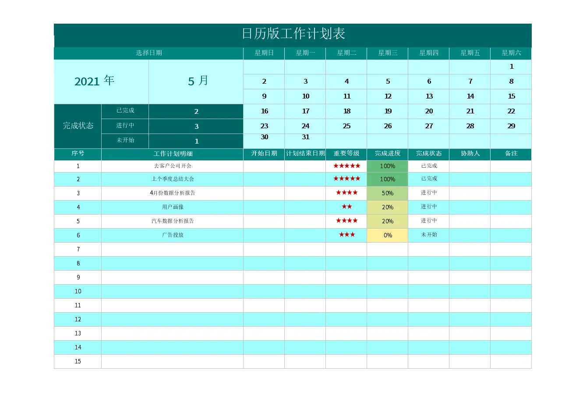Click the four-star rating for 汽车数据分析报告
Screen dimensions: 583x412
346,221
